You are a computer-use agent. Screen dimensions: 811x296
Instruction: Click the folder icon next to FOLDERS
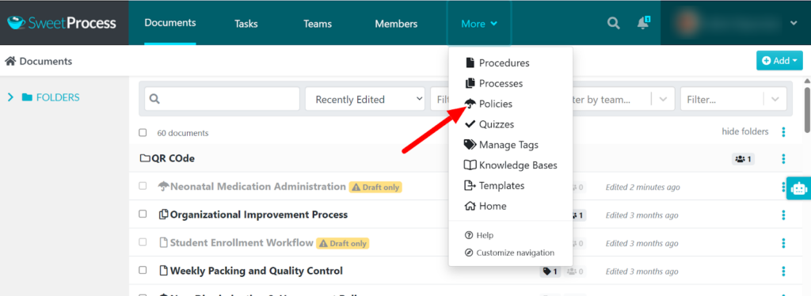27,97
